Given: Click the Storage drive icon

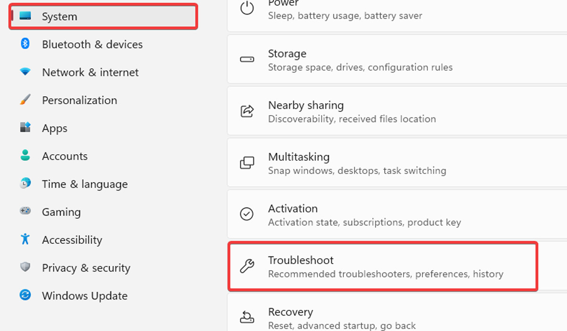Looking at the screenshot, I should click(x=247, y=59).
